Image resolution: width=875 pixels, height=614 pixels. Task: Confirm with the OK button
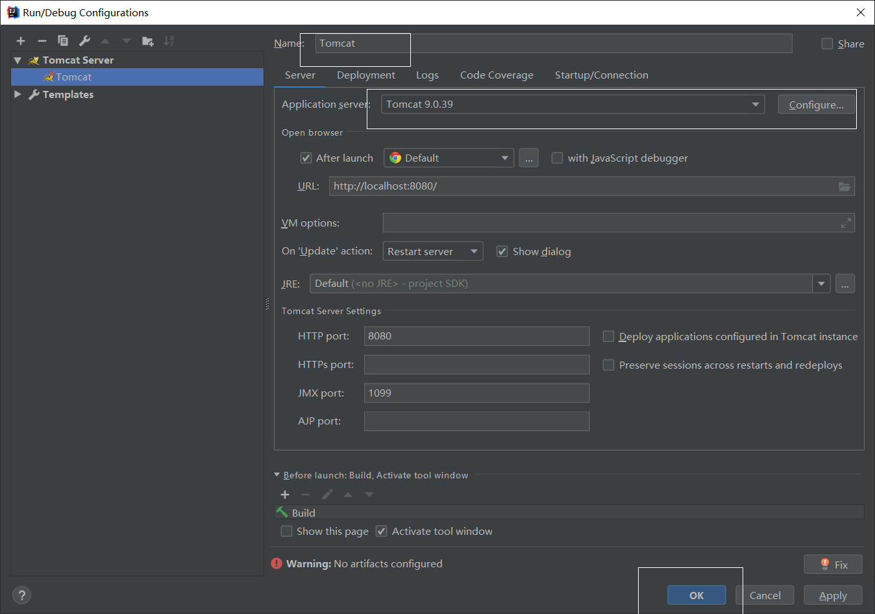696,595
